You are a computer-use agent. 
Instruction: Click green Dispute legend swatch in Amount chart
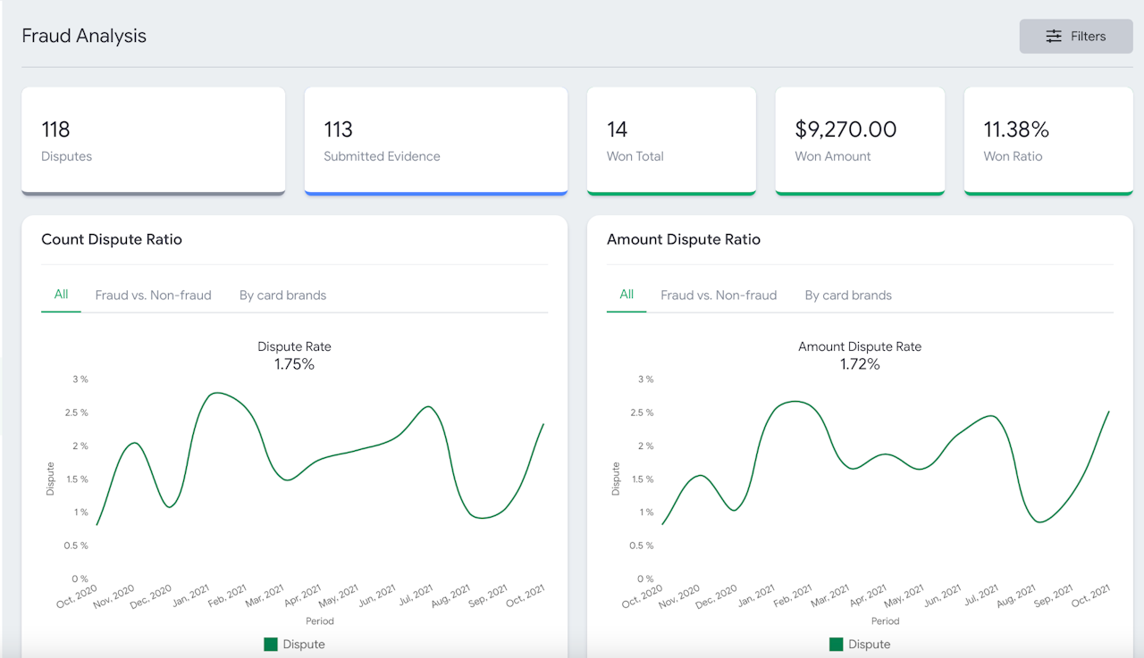coord(837,645)
